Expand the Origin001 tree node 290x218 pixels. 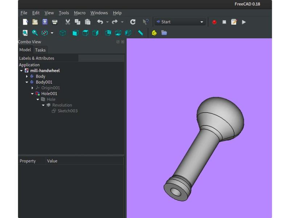pos(32,88)
